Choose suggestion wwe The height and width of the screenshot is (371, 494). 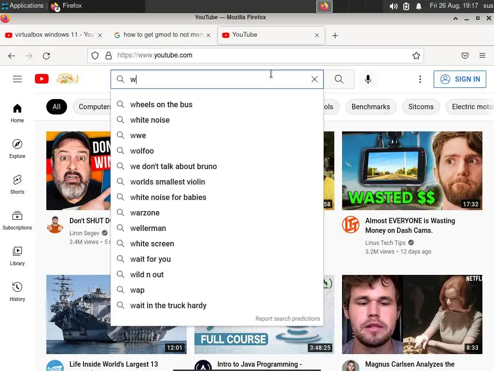[217, 135]
